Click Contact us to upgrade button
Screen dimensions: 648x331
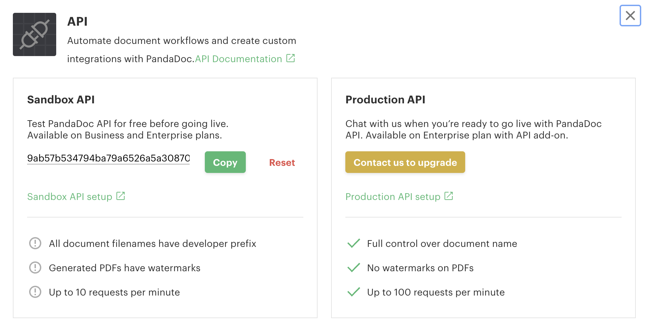pyautogui.click(x=405, y=162)
